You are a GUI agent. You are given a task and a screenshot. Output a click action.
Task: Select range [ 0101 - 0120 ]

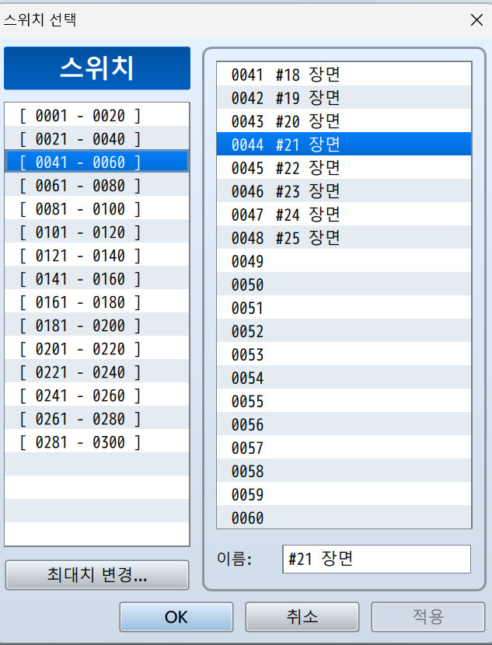(97, 232)
